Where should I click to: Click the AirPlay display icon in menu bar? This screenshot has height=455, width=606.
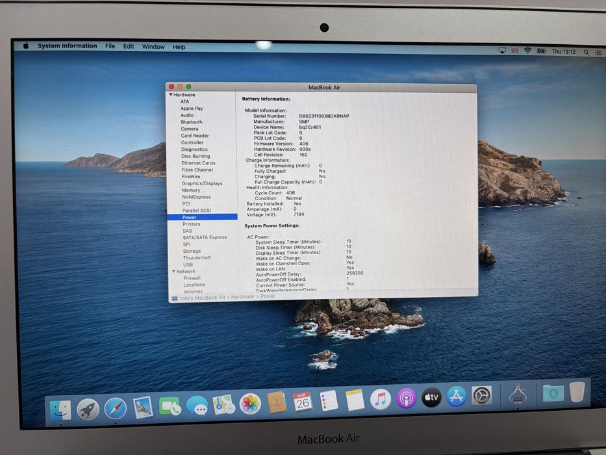pos(501,51)
